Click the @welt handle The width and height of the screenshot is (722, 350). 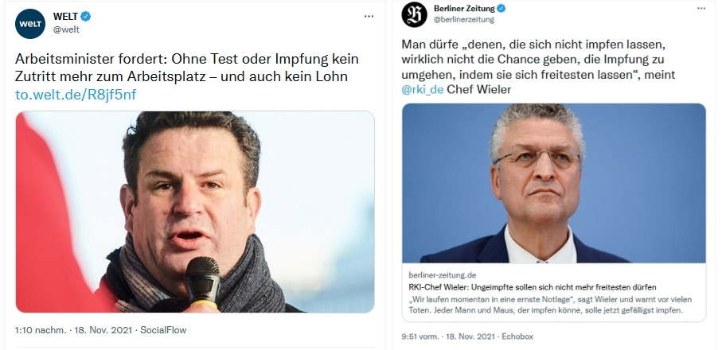(x=66, y=29)
